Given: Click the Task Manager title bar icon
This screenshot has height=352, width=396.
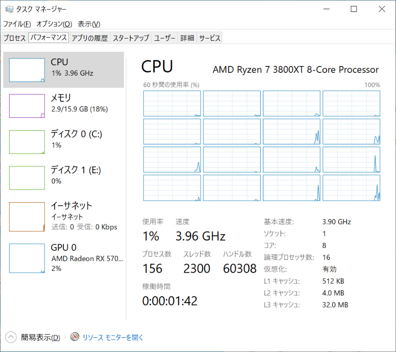Looking at the screenshot, I should [9, 9].
